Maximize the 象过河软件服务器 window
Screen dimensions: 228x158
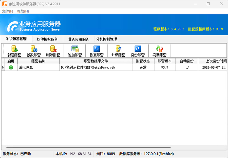(208, 4)
